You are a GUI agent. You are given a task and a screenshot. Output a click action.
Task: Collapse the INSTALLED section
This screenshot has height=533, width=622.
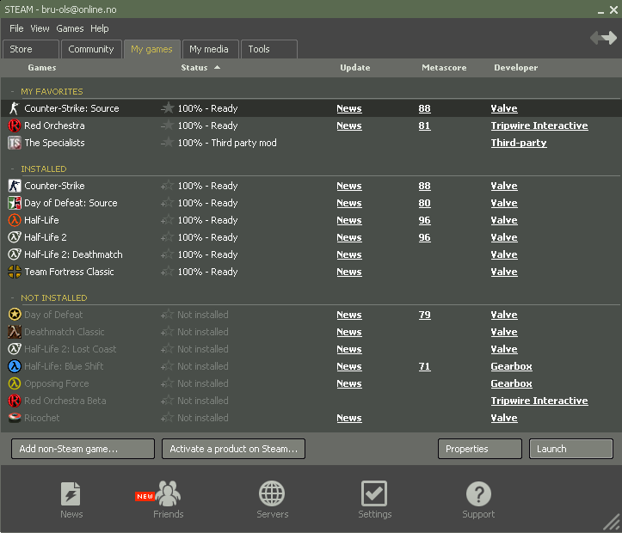click(x=12, y=168)
